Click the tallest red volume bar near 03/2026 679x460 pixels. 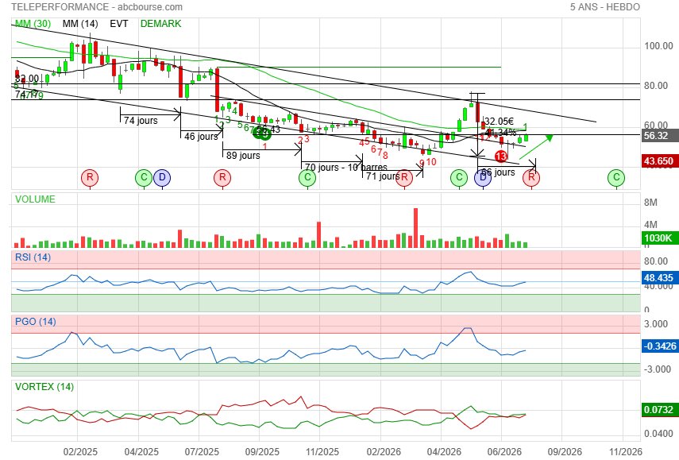415,228
